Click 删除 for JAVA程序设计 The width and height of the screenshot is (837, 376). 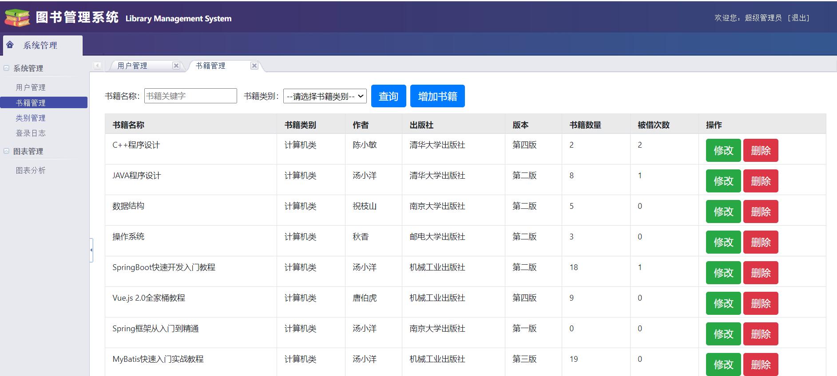(x=761, y=181)
